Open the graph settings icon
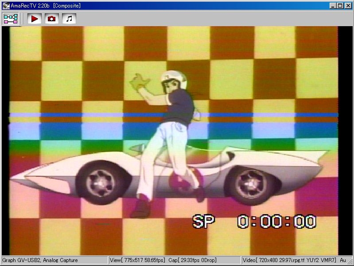 click(10, 19)
